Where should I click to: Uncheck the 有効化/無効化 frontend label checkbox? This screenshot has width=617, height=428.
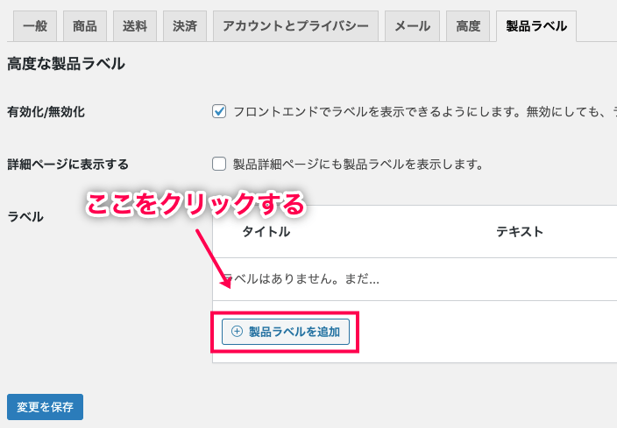coord(219,112)
